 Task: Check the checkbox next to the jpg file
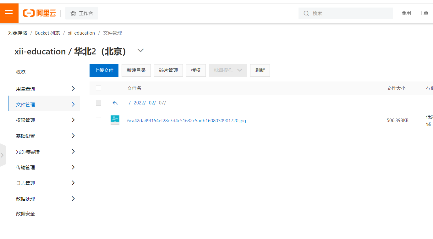point(98,120)
